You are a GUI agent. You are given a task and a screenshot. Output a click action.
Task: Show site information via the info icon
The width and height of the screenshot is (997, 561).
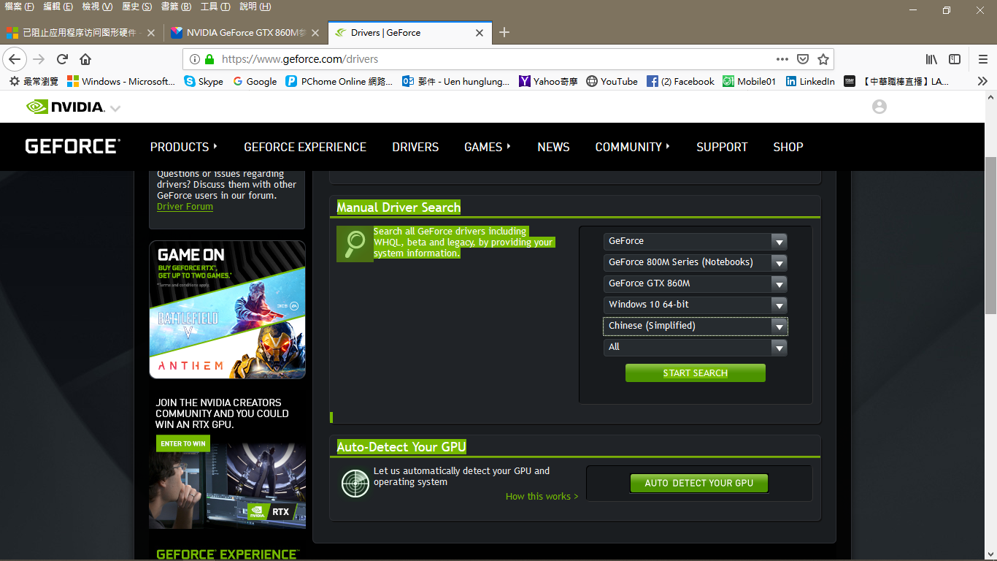tap(195, 59)
